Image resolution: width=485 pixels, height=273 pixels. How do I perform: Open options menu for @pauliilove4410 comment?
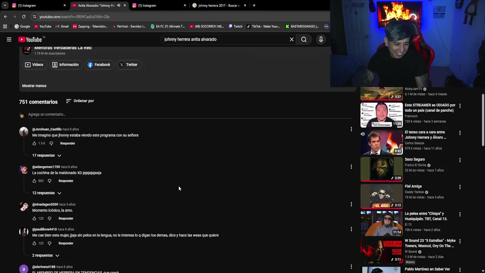tap(351, 229)
